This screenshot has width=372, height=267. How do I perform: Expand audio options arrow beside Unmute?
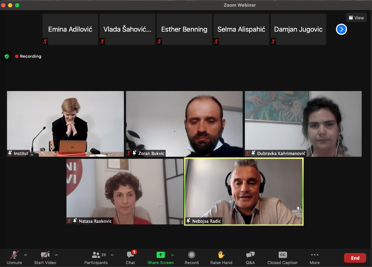pos(25,255)
